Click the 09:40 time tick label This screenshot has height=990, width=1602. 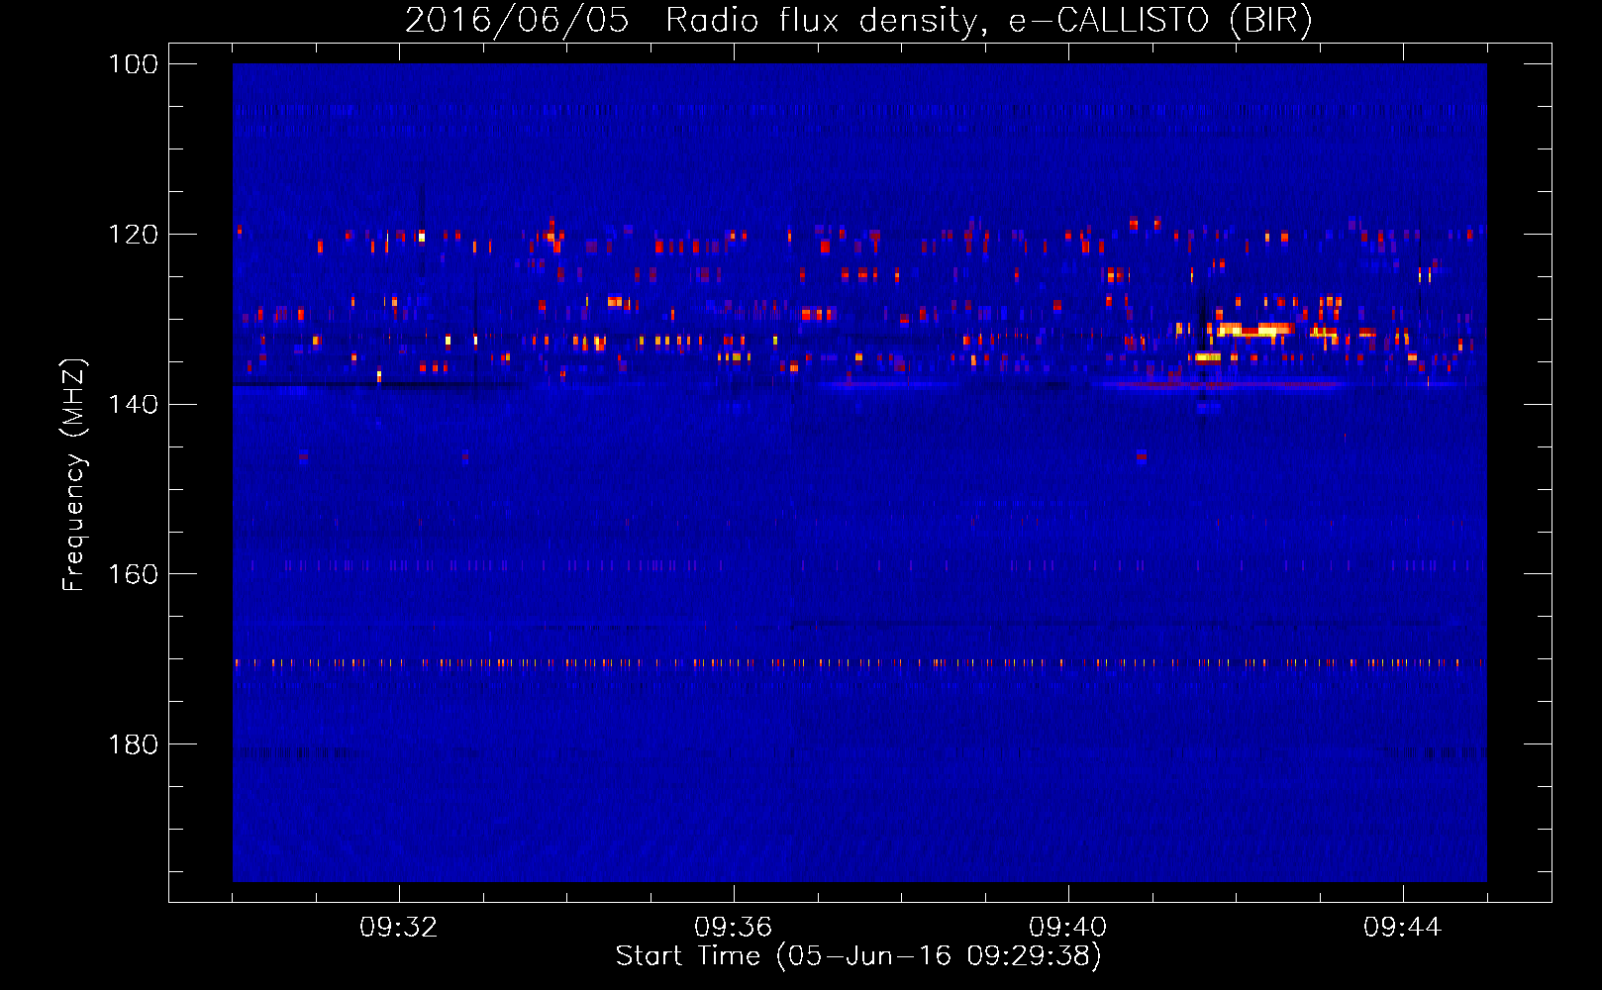click(x=1068, y=928)
